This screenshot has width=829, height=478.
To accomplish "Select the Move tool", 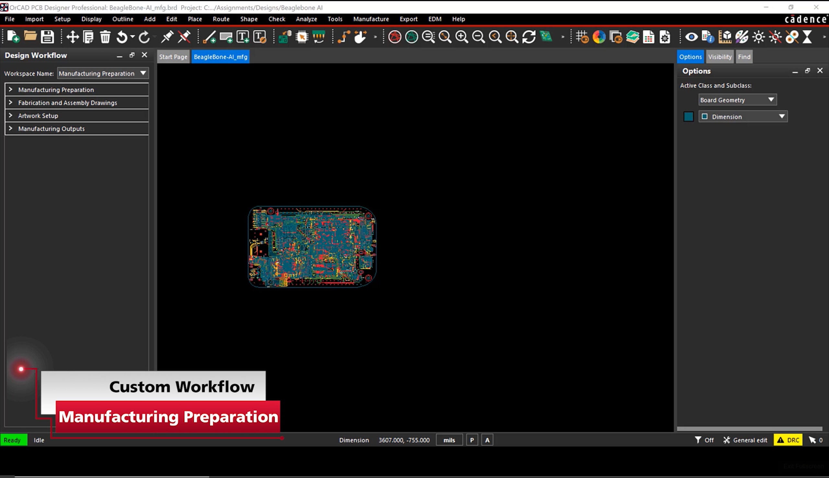I will [x=73, y=37].
